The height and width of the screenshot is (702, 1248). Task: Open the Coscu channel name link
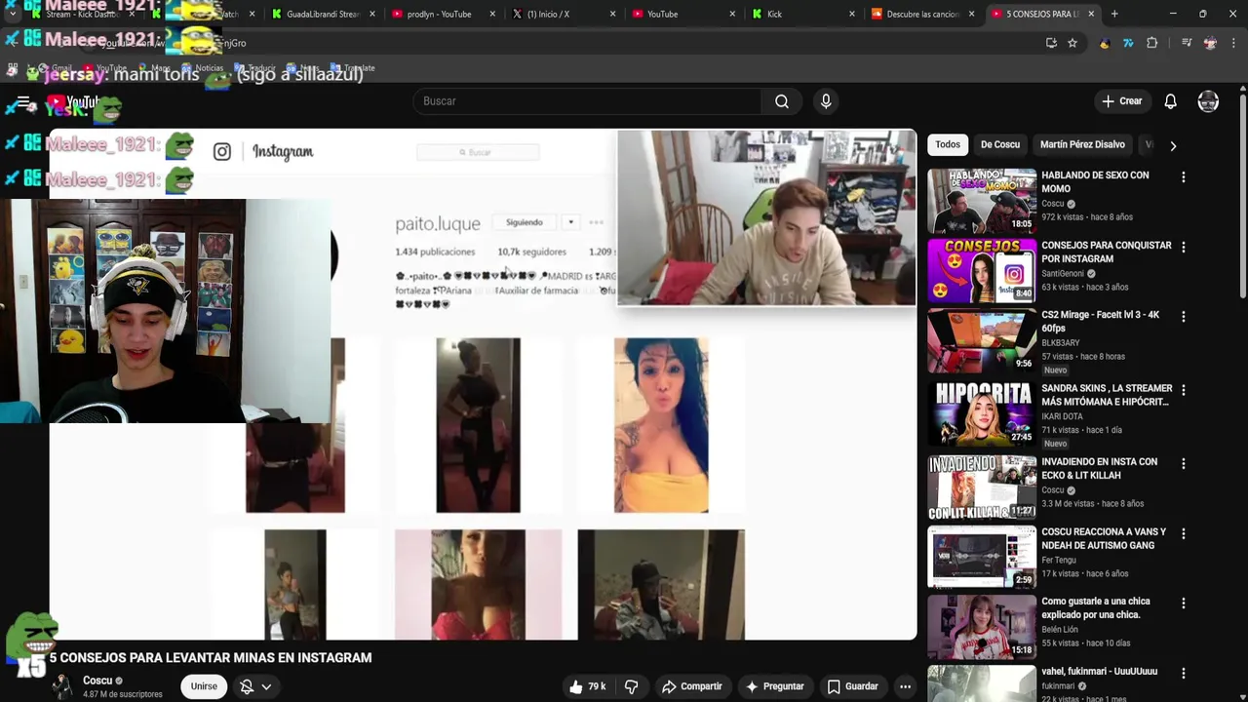97,681
